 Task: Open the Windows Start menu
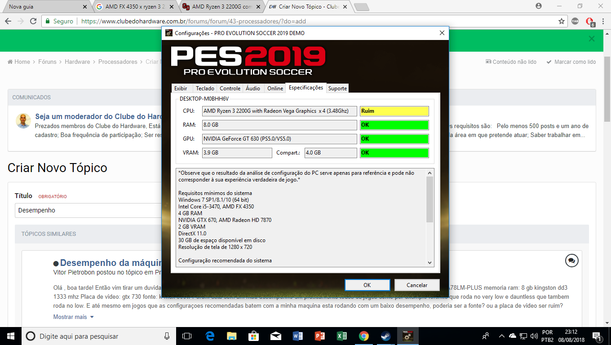point(10,336)
